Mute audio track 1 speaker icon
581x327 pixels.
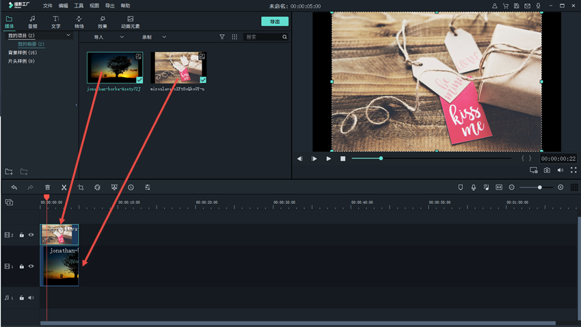(x=31, y=298)
